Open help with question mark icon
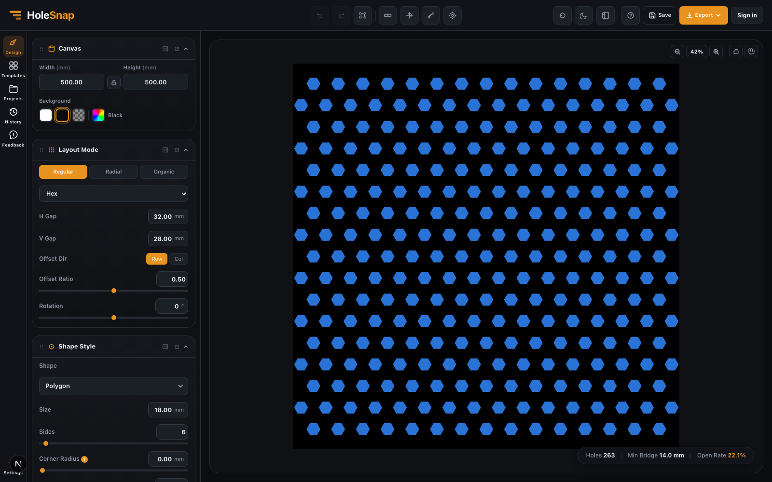 tap(631, 15)
